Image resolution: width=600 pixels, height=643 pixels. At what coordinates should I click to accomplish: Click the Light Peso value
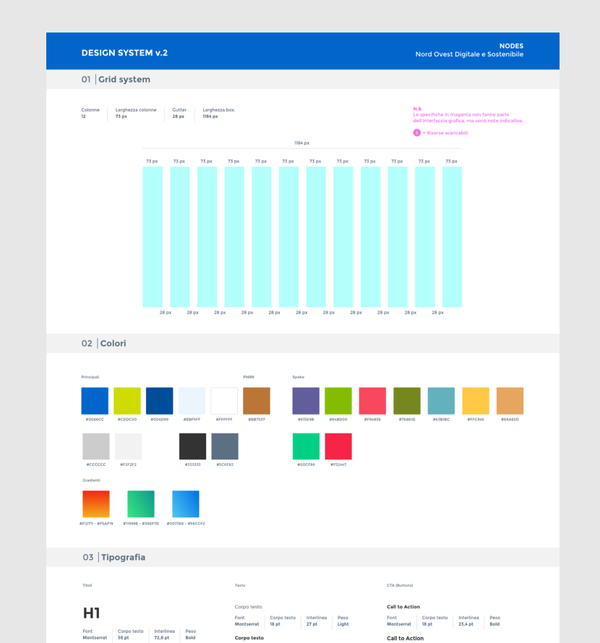coord(343,624)
